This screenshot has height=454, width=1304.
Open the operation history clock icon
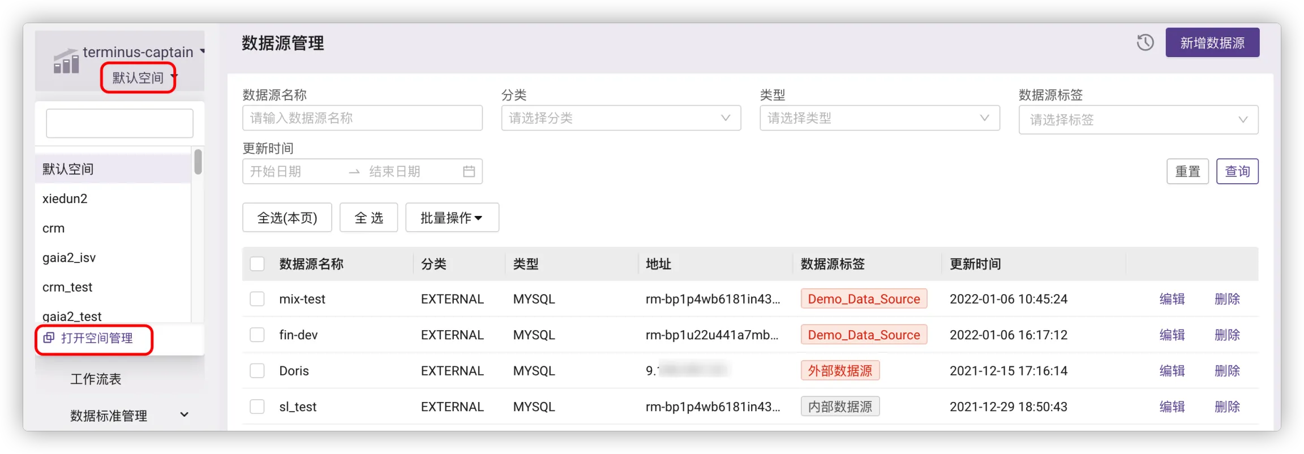(1145, 42)
